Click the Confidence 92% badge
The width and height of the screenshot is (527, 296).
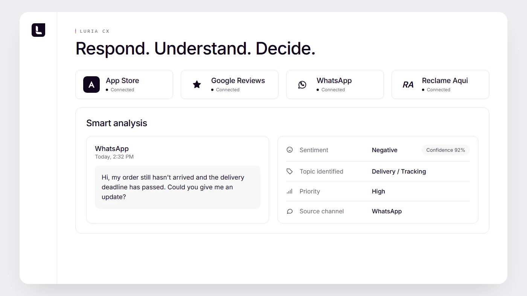[446, 150]
